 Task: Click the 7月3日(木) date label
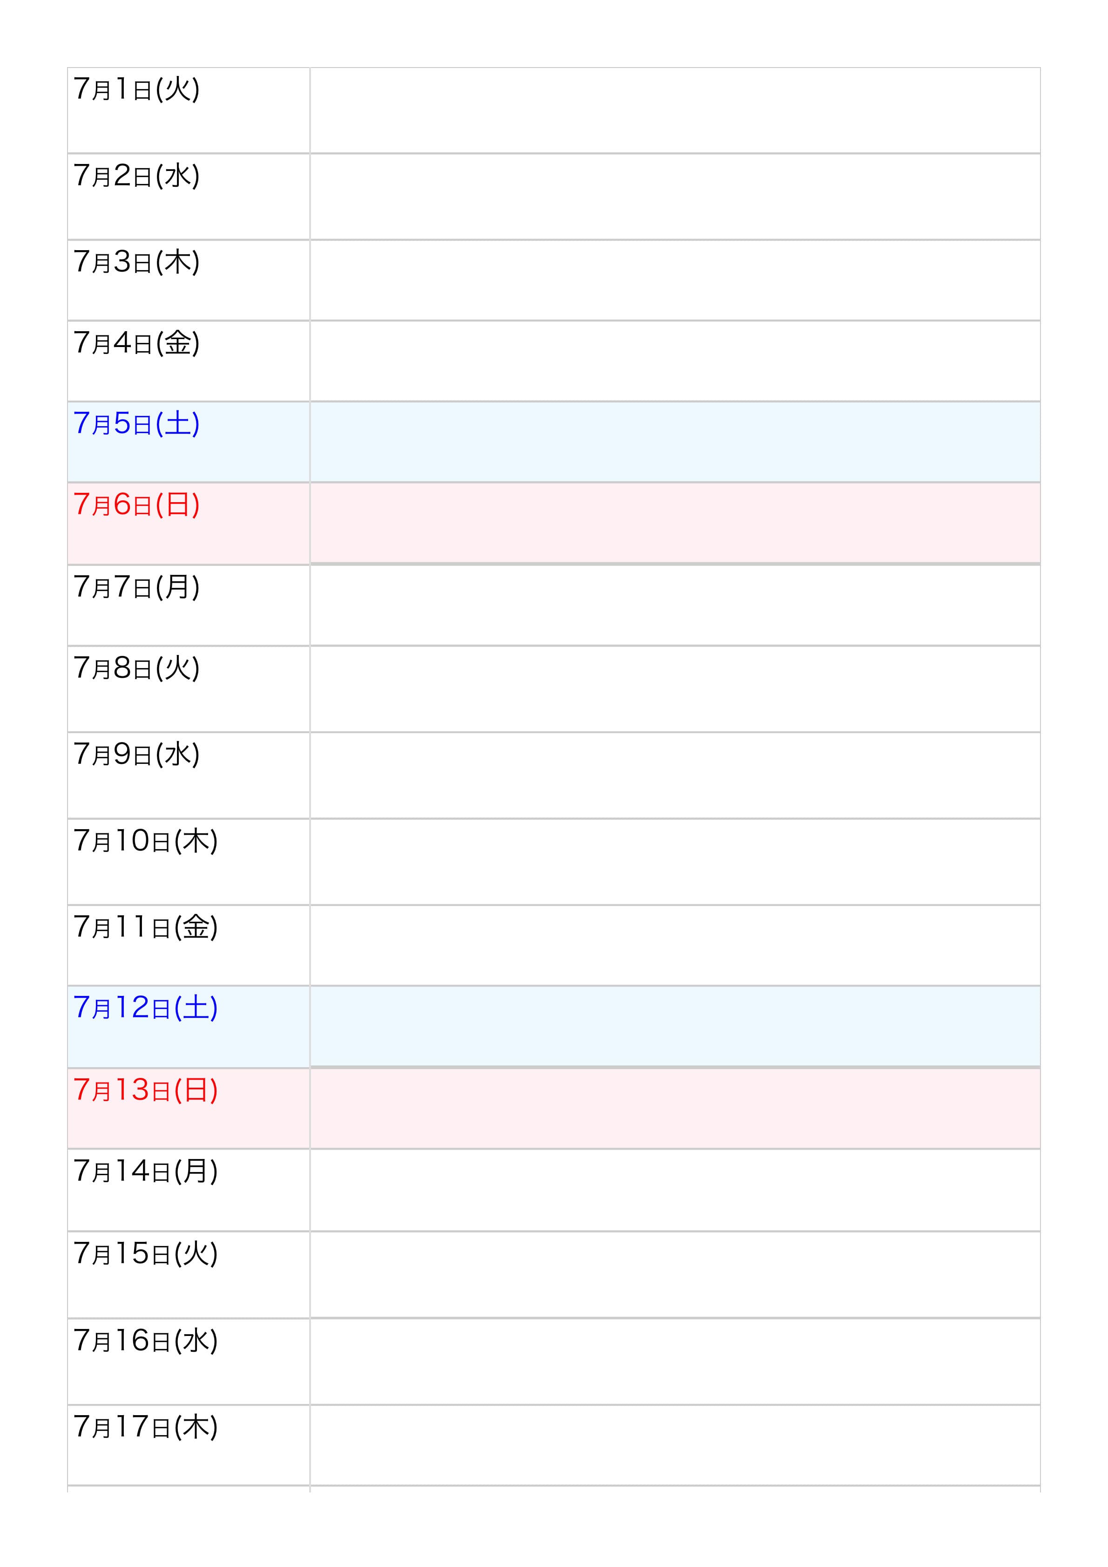pos(136,262)
